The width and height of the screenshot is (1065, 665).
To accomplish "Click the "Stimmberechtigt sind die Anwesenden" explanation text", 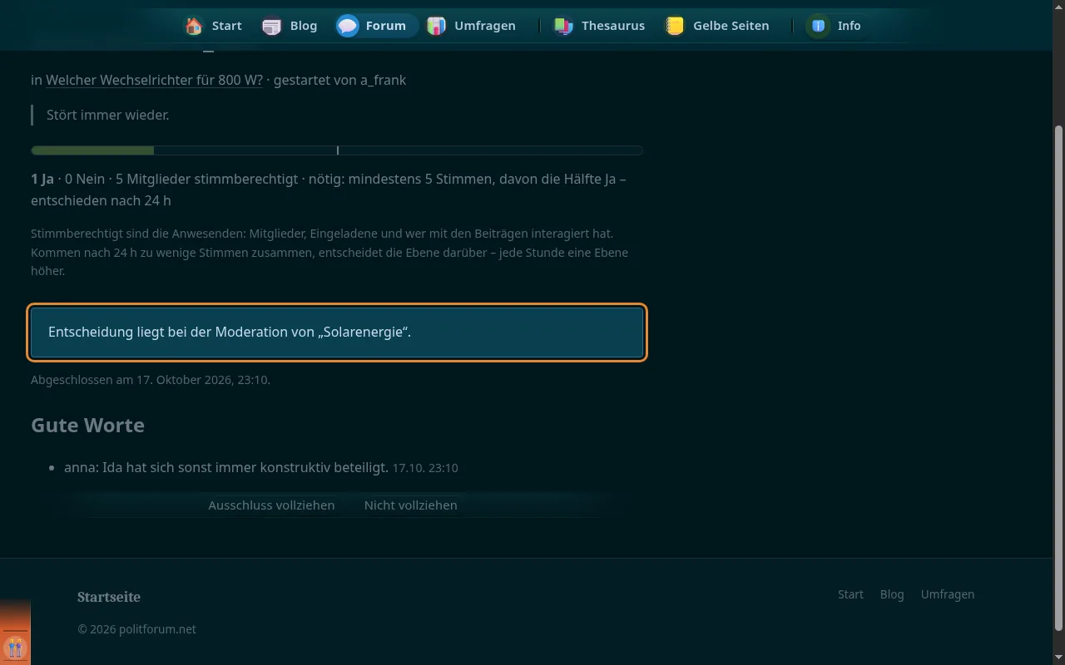I will point(329,252).
